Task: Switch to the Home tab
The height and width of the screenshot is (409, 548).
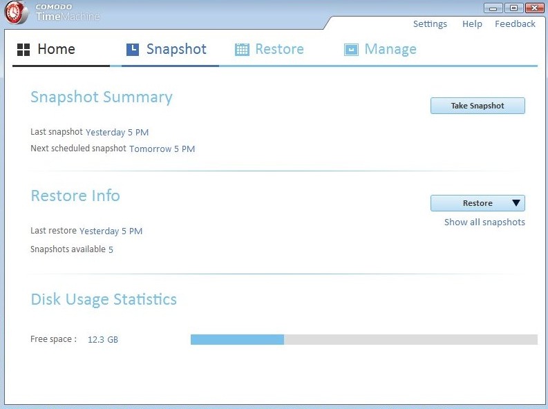Action: pos(62,50)
